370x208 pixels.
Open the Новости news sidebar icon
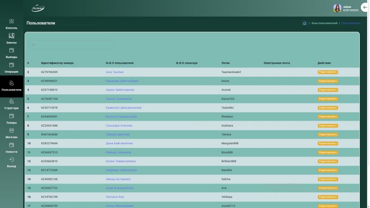click(12, 145)
